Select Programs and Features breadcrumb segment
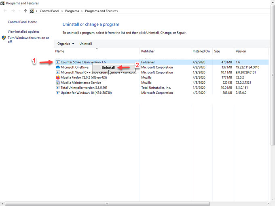Viewport: 275px width, 206px height. point(101,11)
